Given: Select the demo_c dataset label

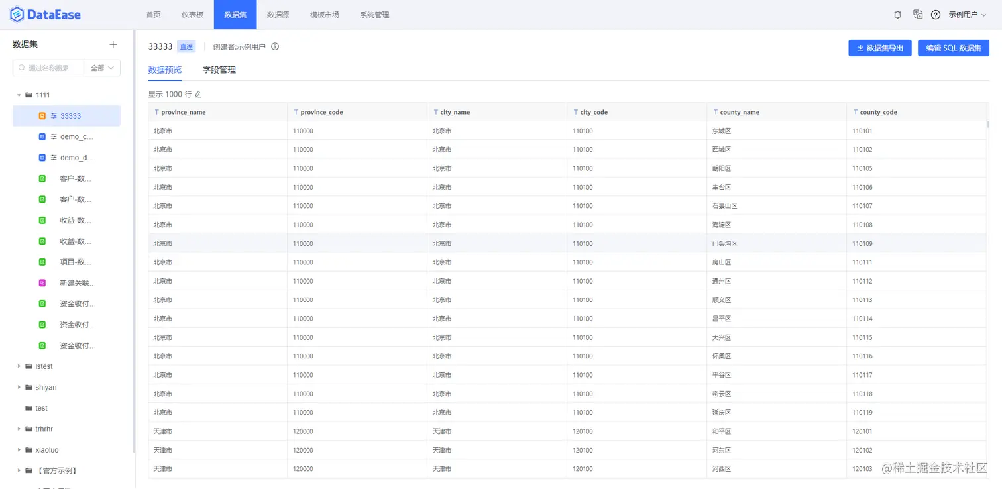Looking at the screenshot, I should click(77, 137).
